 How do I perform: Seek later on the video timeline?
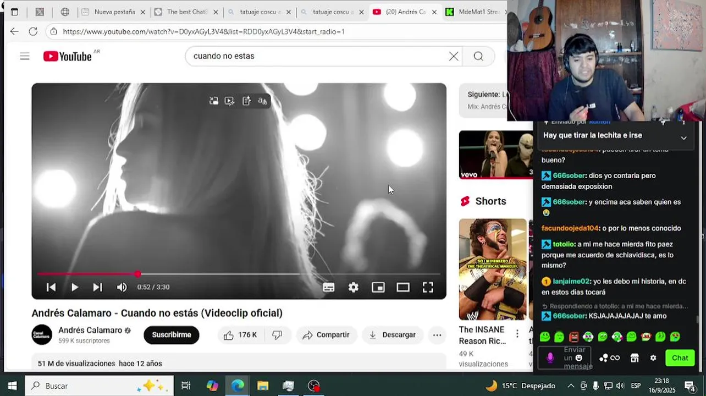pos(290,274)
